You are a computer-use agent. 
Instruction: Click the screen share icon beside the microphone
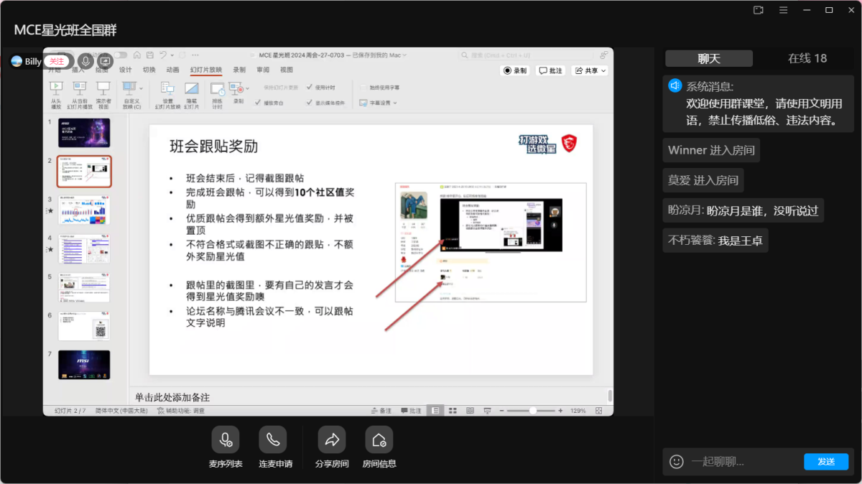point(104,61)
